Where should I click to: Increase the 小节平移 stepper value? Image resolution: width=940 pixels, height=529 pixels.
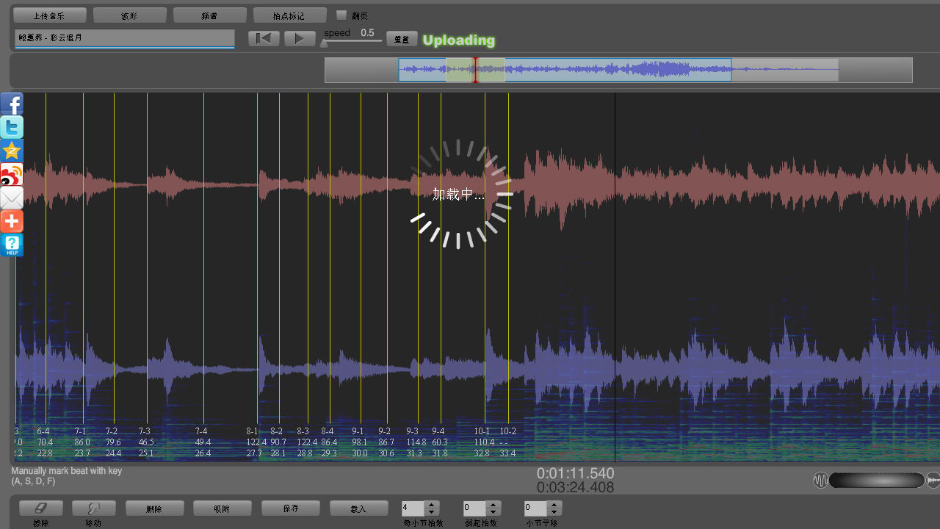coord(554,505)
